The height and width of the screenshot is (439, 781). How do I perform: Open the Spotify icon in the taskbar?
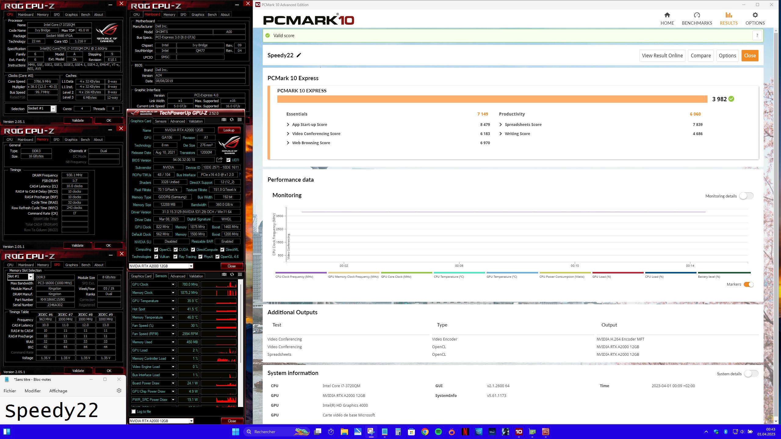[x=438, y=432]
